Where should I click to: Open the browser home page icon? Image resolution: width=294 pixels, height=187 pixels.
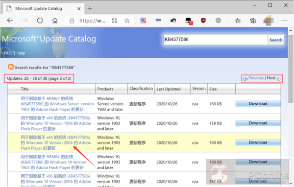(x=55, y=20)
